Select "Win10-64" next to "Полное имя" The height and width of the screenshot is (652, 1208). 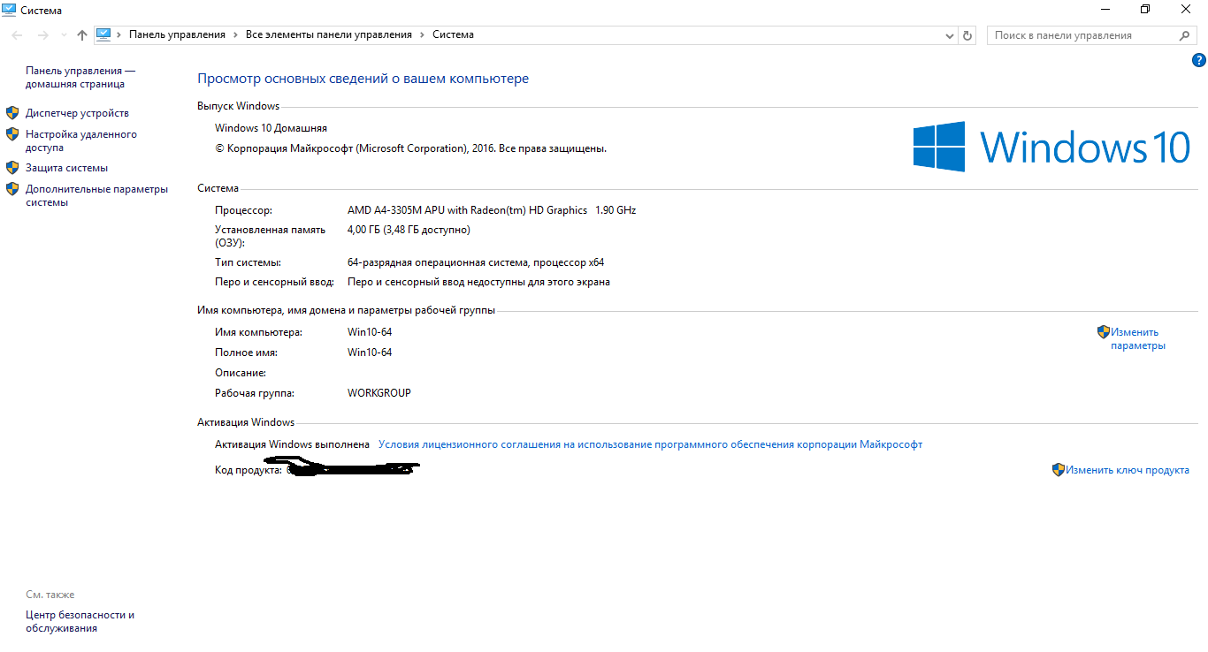[370, 353]
